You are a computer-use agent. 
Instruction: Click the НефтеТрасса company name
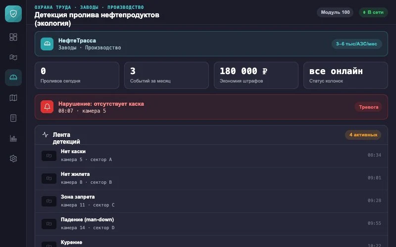(x=77, y=41)
